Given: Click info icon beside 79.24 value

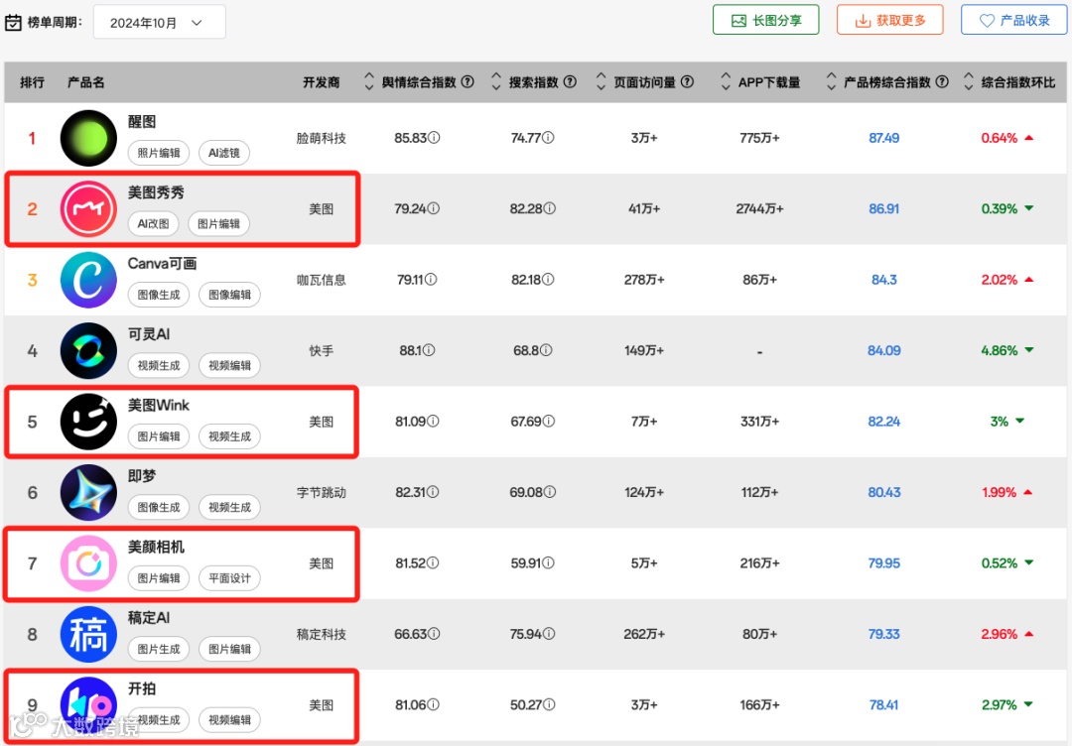Looking at the screenshot, I should coord(434,208).
